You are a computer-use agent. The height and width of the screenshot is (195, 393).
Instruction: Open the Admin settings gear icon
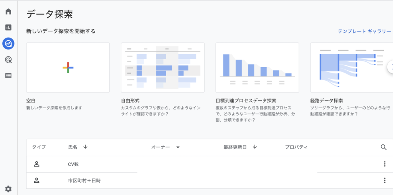point(8,189)
